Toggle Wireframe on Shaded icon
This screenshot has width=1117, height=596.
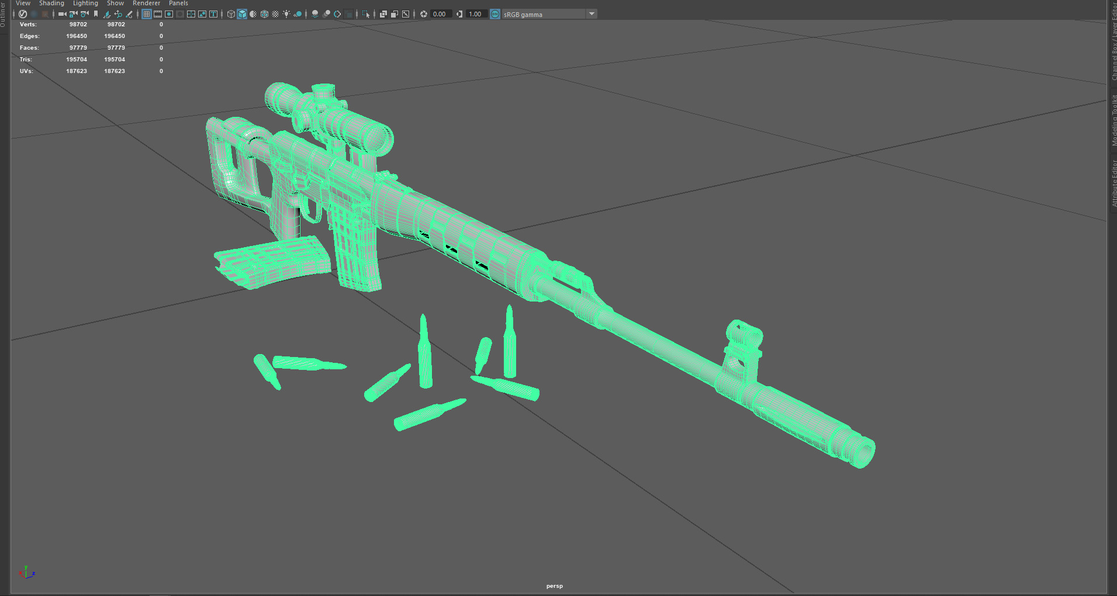pyautogui.click(x=264, y=14)
